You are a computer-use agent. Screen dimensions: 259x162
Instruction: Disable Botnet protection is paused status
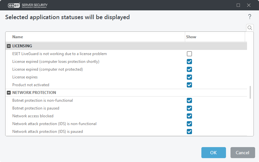click(189, 108)
